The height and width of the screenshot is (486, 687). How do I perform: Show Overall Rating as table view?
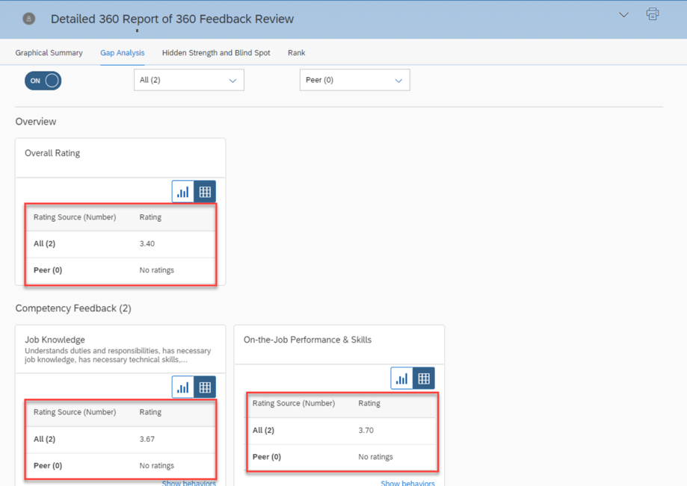(205, 192)
